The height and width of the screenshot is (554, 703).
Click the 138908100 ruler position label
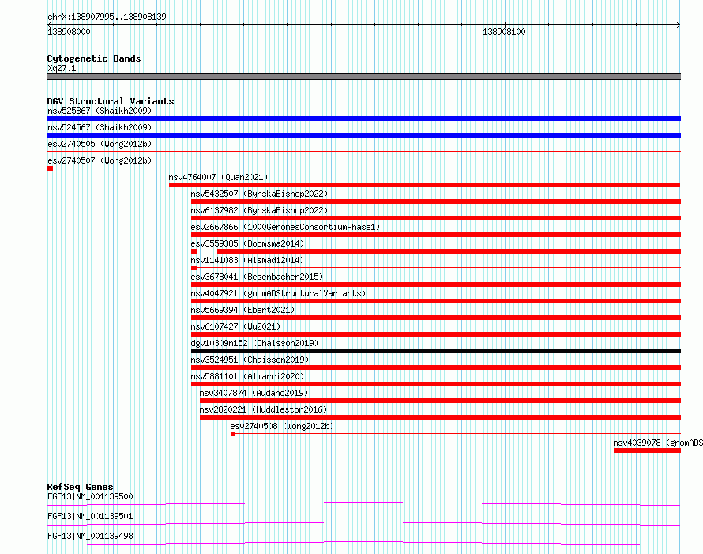pyautogui.click(x=504, y=32)
